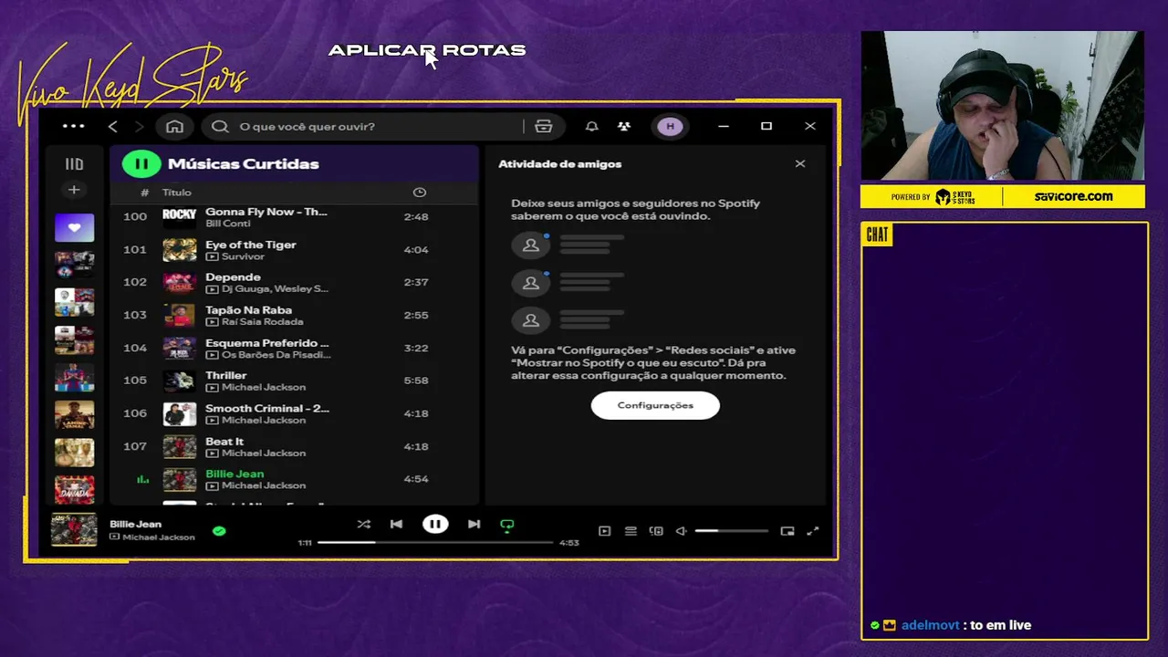This screenshot has height=657, width=1168.
Task: Click the 'Configurações' button
Action: click(x=655, y=405)
